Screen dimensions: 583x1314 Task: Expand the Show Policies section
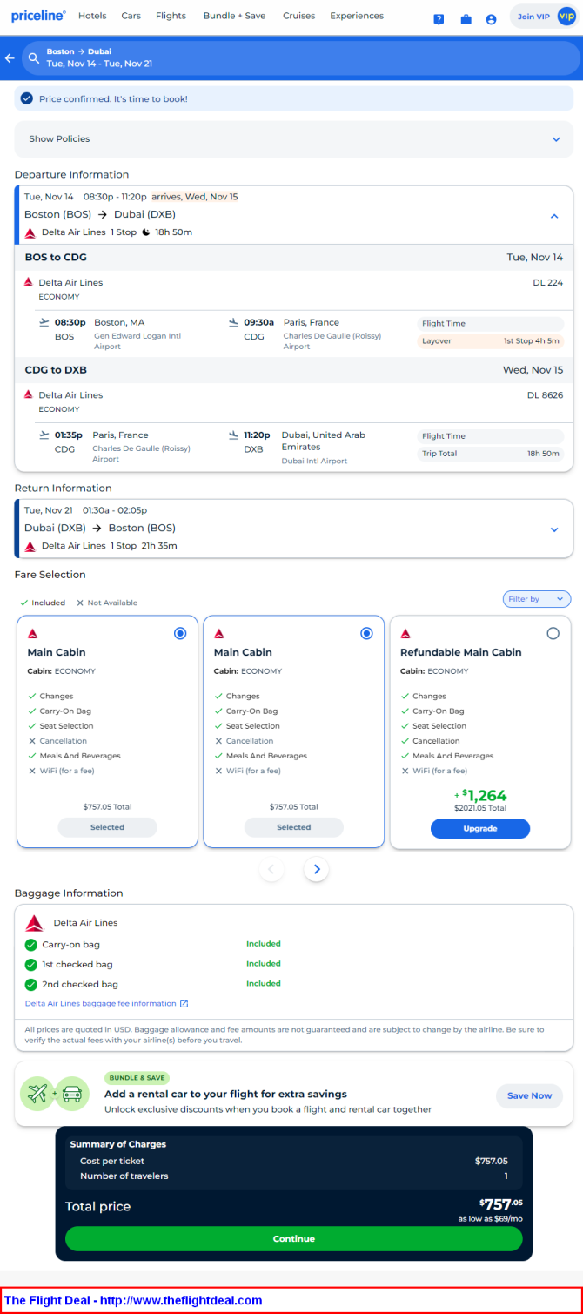294,139
